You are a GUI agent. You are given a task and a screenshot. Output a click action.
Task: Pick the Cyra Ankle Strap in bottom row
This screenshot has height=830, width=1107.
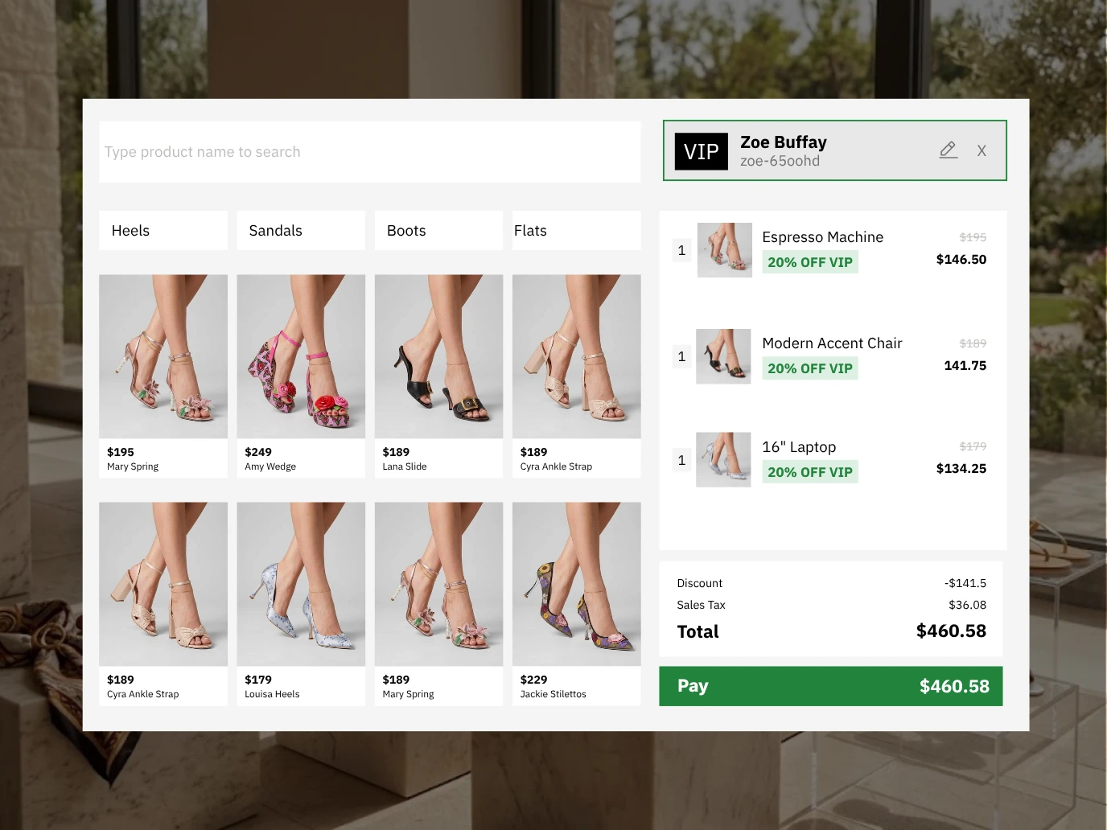(163, 604)
